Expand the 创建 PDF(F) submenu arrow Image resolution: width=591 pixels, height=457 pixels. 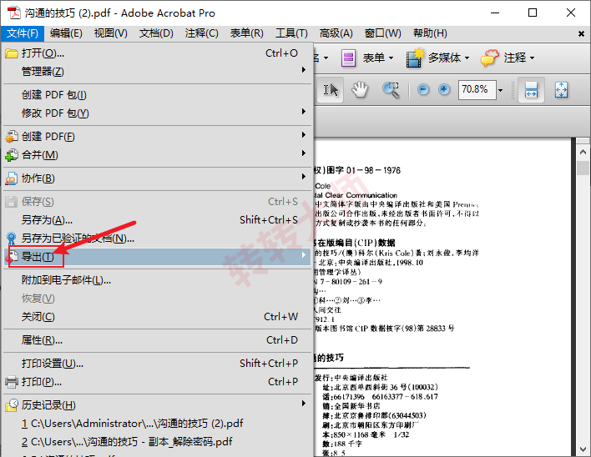303,135
